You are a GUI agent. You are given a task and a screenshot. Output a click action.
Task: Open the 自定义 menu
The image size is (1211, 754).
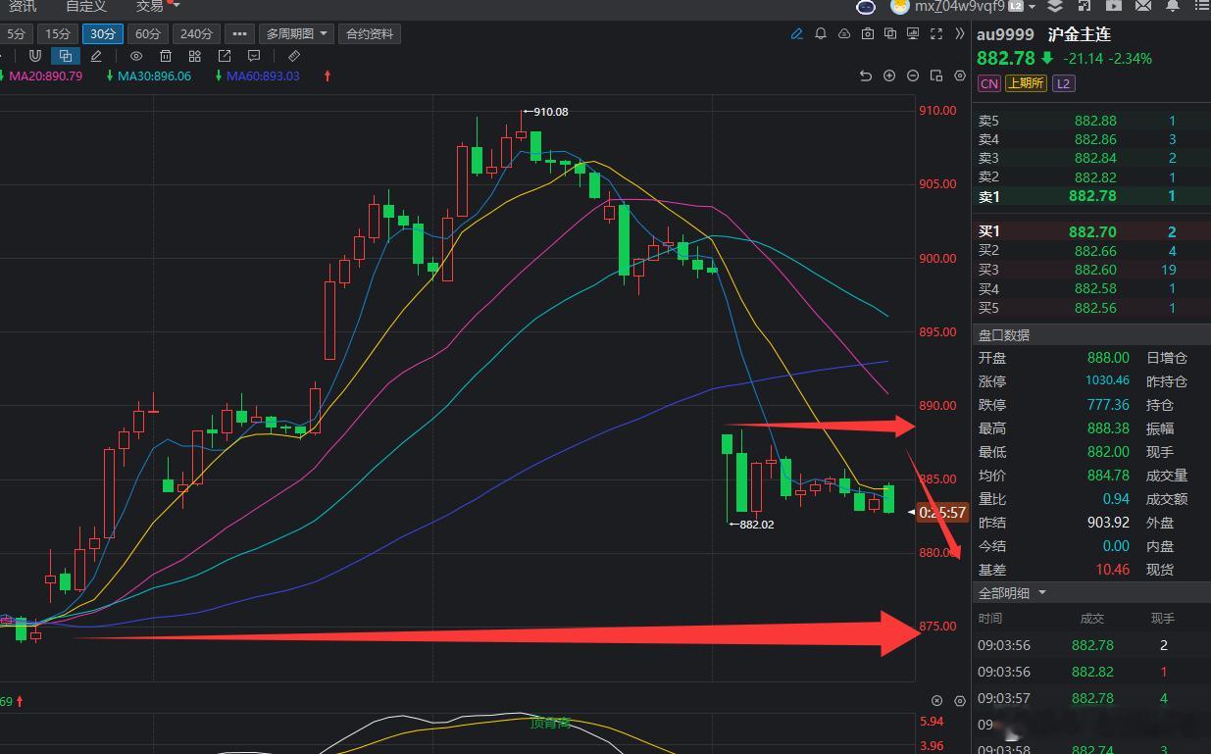[x=86, y=6]
